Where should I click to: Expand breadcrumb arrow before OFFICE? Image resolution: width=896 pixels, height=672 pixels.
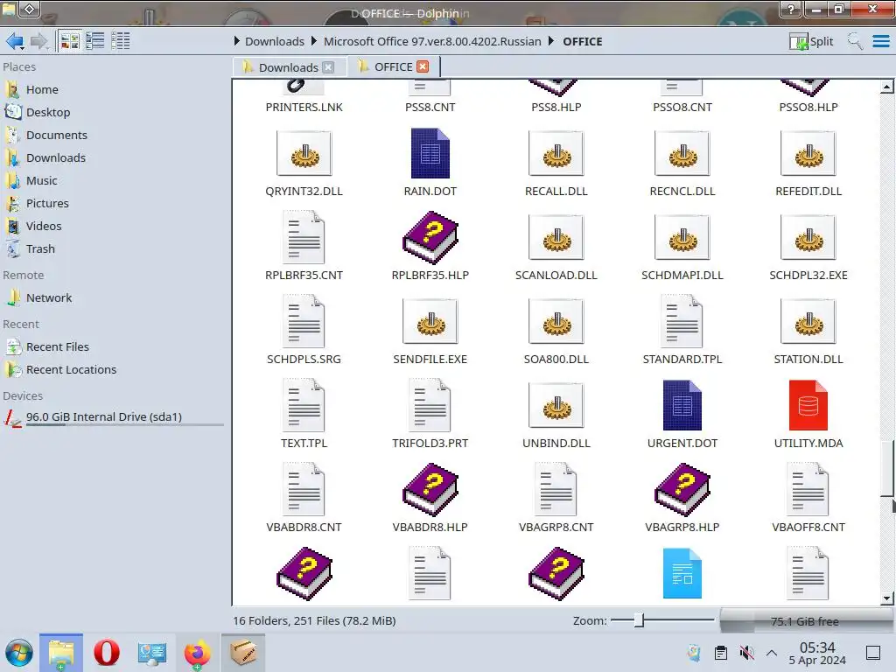pos(551,41)
